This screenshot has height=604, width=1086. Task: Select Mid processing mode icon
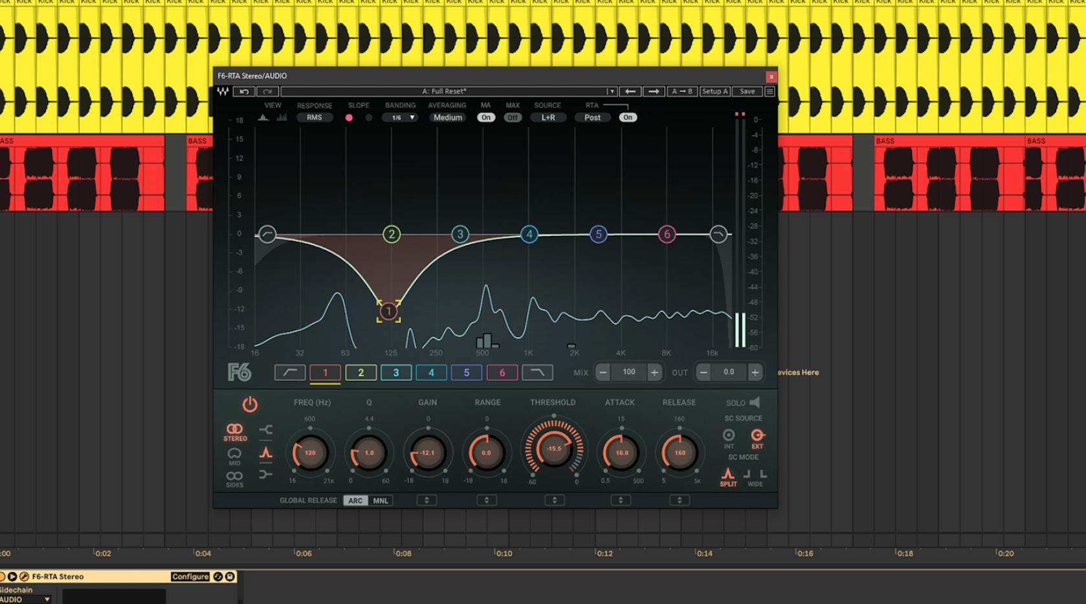point(234,457)
